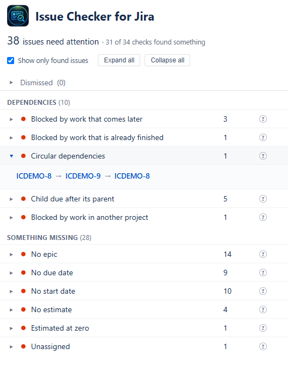Screen dimensions: 288x367
Task: Expand Child due after its parent
Action: [x=11, y=199]
